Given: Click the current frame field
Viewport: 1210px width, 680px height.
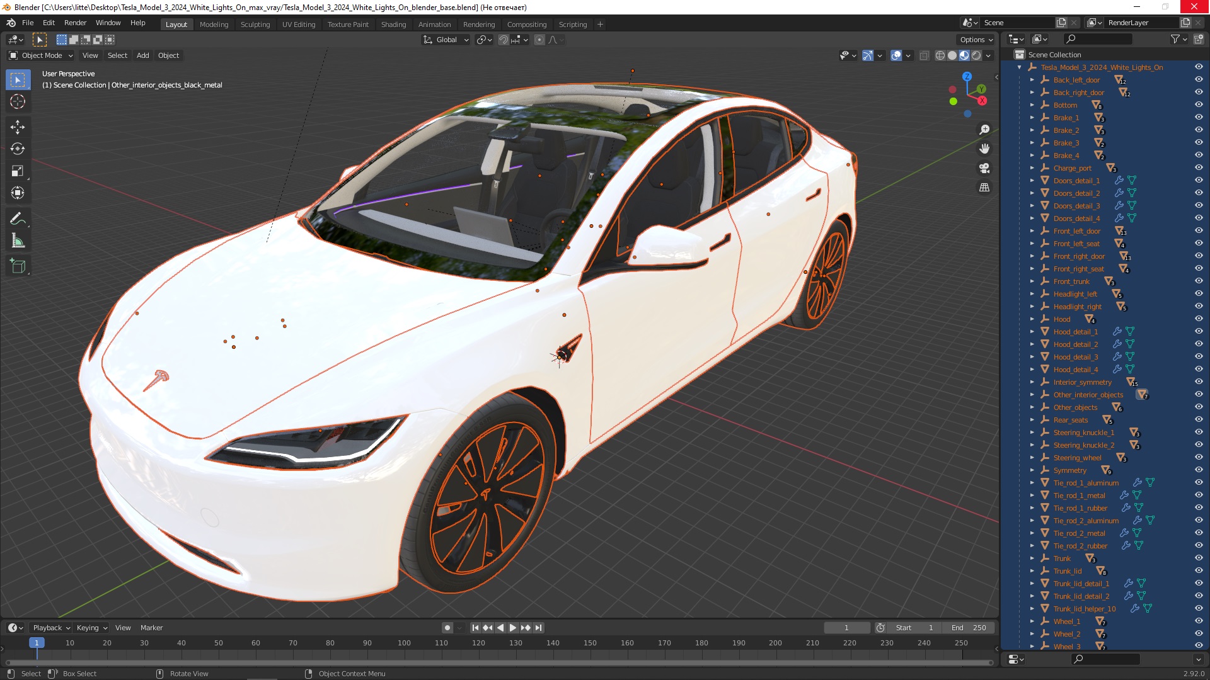Looking at the screenshot, I should coord(846,628).
